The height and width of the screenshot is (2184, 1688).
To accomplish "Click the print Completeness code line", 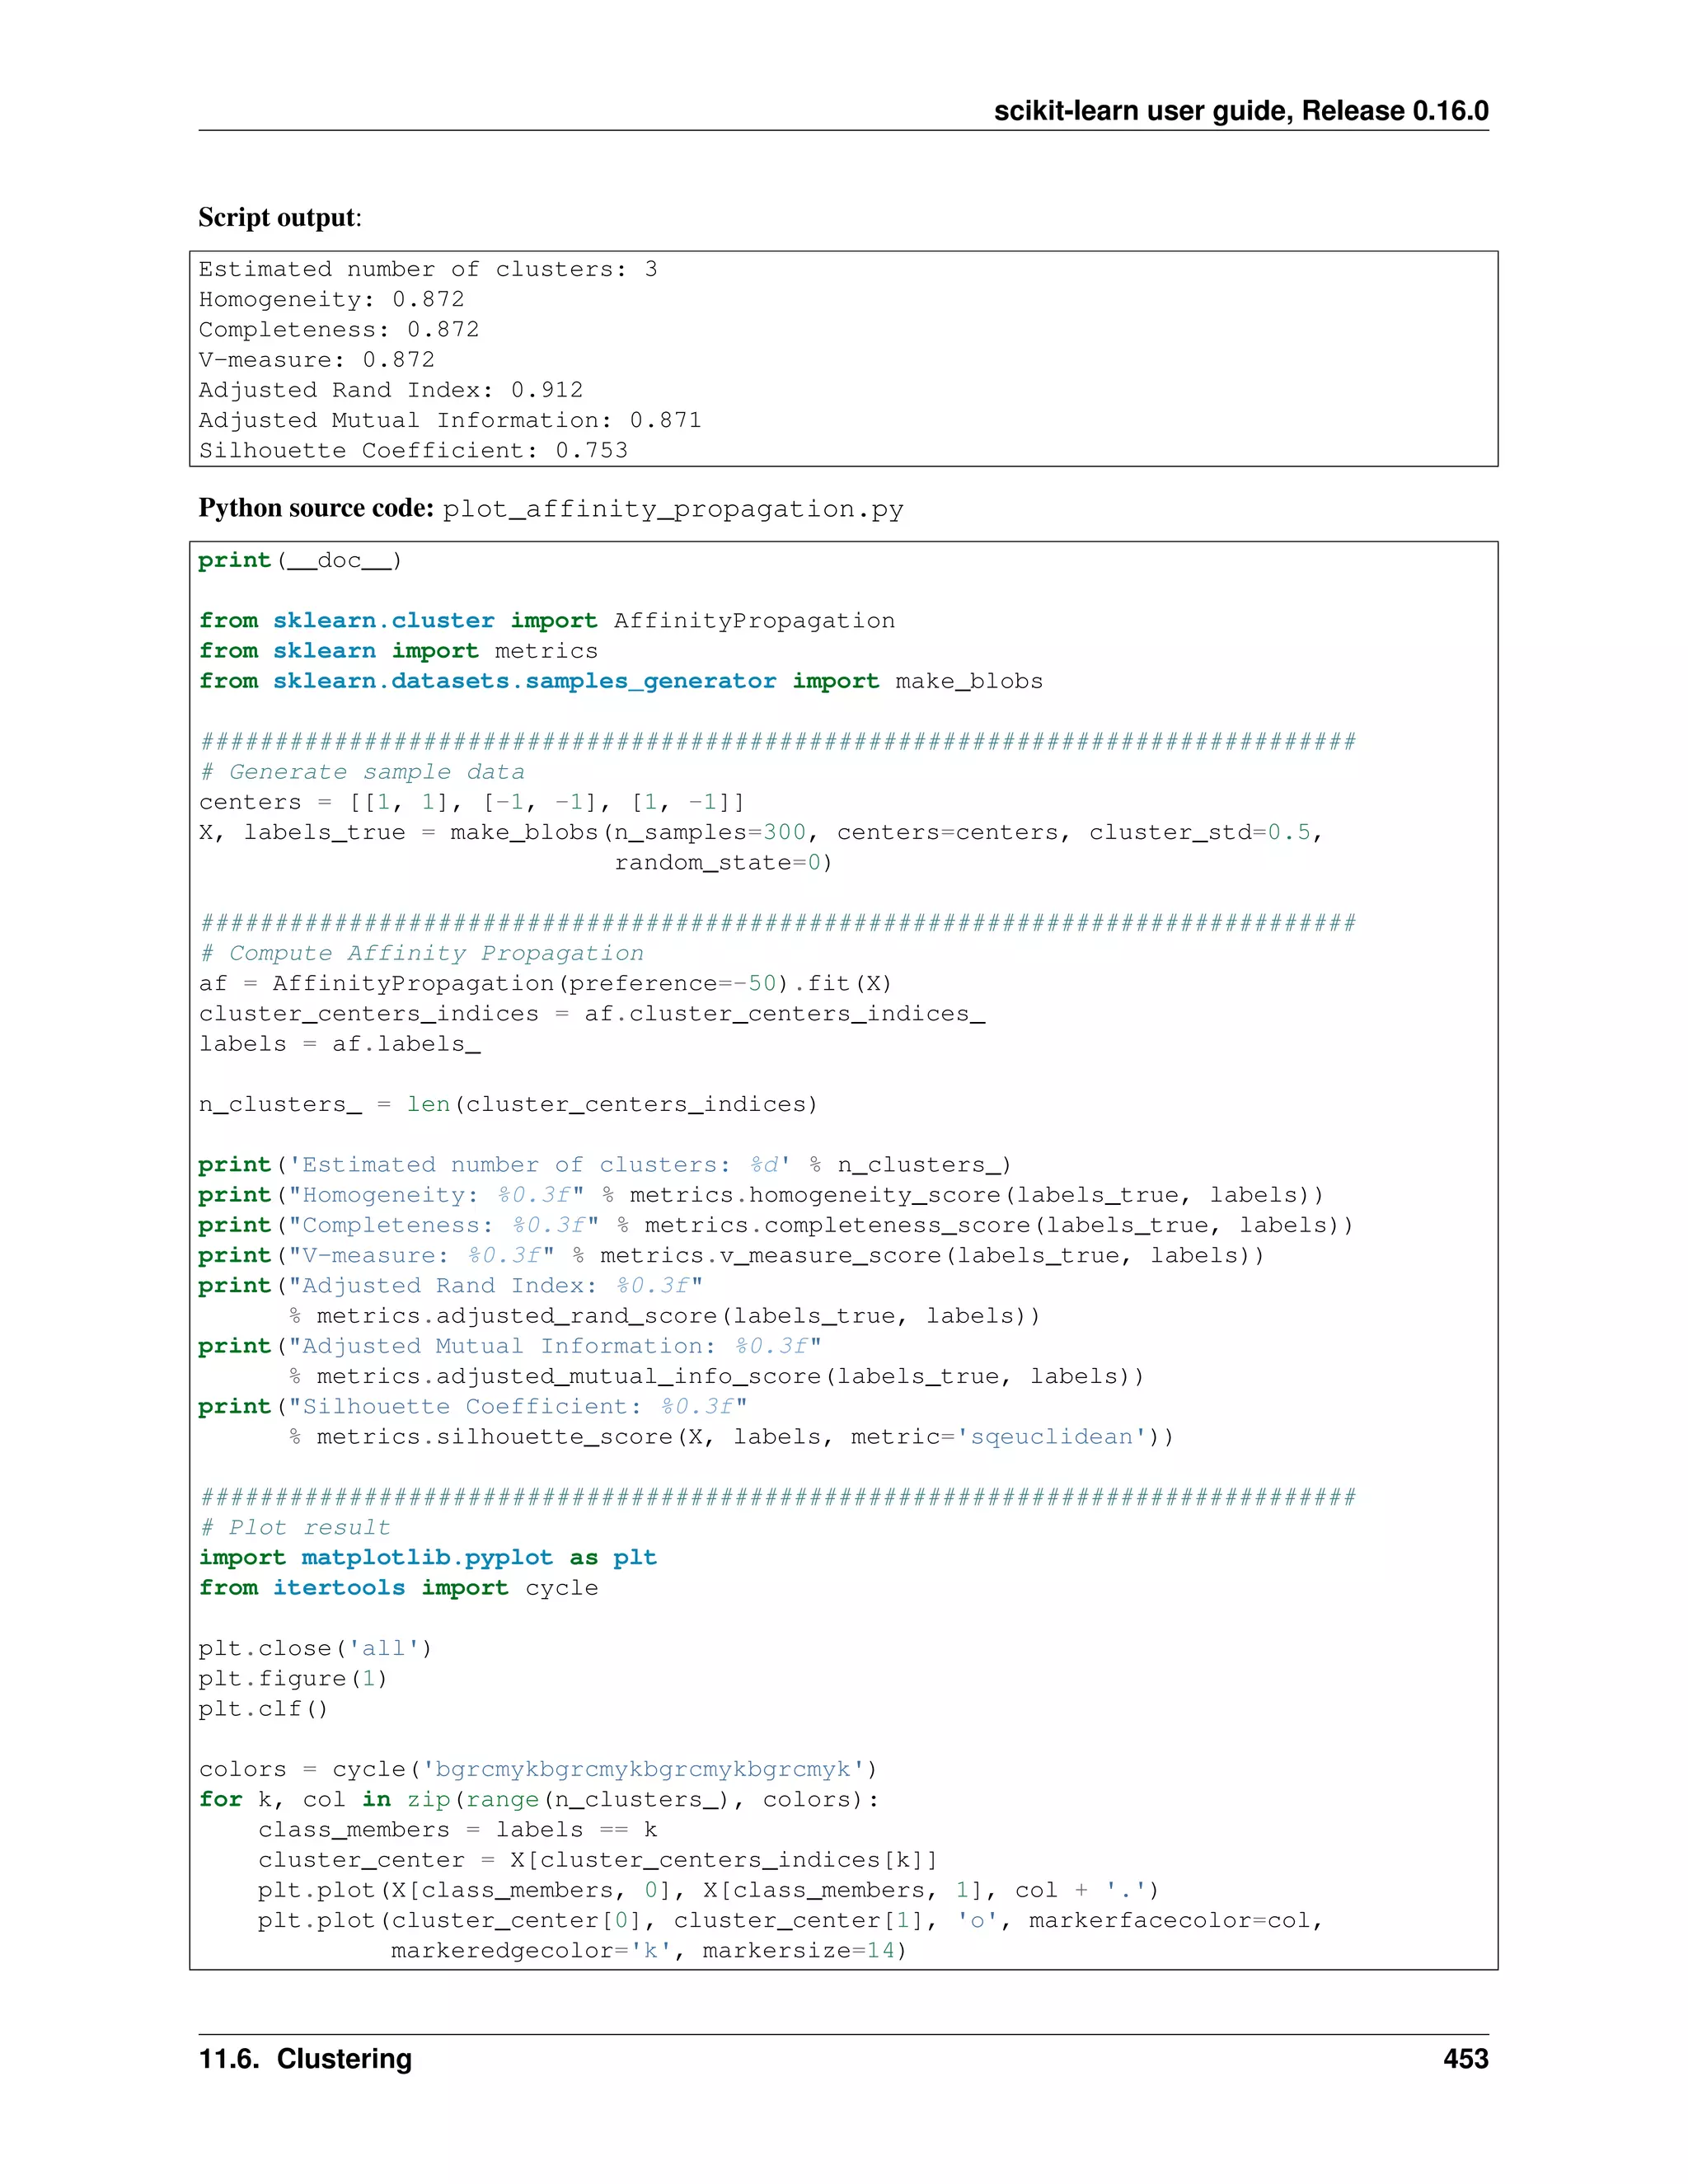I will tap(776, 1224).
